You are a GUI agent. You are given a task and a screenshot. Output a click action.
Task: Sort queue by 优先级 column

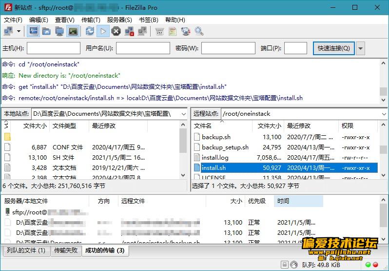(x=259, y=201)
